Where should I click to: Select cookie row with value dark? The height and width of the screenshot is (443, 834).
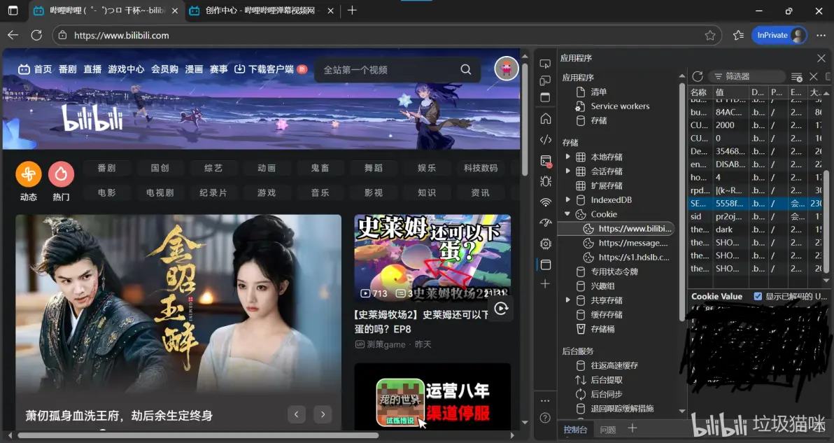[755, 230]
